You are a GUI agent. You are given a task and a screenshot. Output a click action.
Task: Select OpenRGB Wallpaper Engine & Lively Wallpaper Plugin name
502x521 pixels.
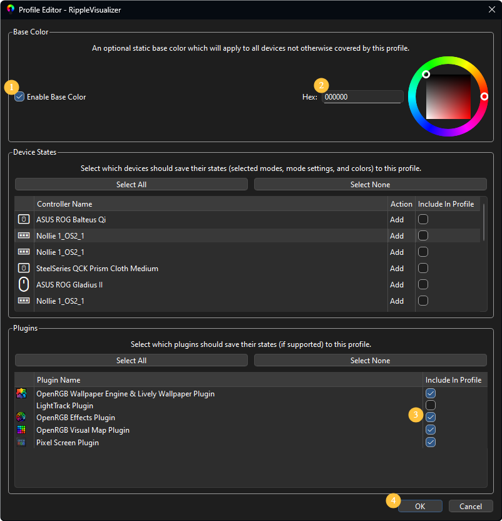click(x=126, y=394)
